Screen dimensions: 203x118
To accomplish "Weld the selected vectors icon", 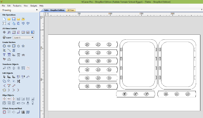I will [x=4, y=81].
